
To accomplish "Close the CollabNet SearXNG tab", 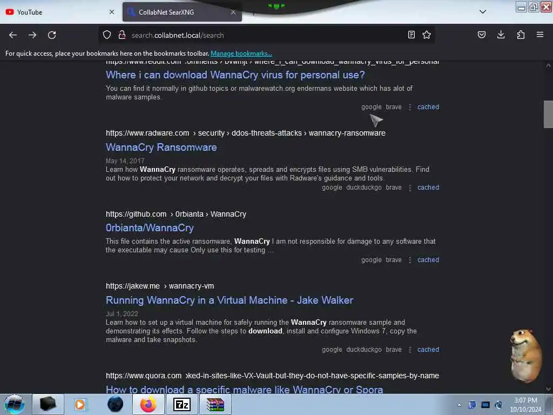I will pos(233,12).
